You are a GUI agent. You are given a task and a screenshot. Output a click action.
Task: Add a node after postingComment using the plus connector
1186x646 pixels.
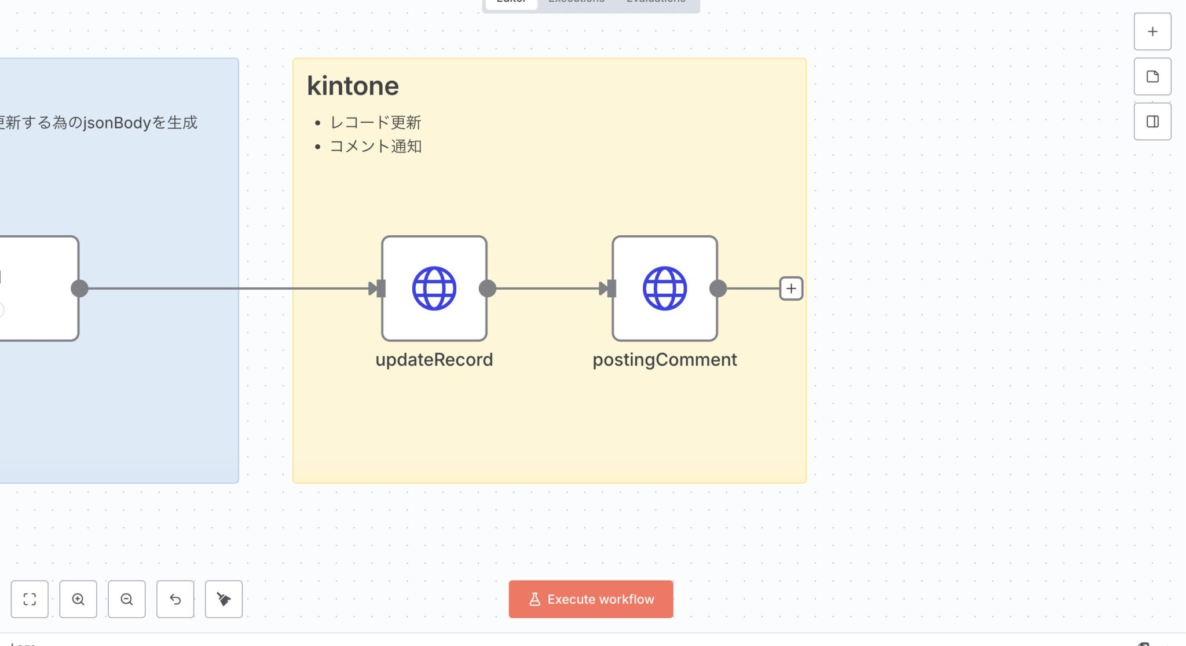(x=790, y=288)
